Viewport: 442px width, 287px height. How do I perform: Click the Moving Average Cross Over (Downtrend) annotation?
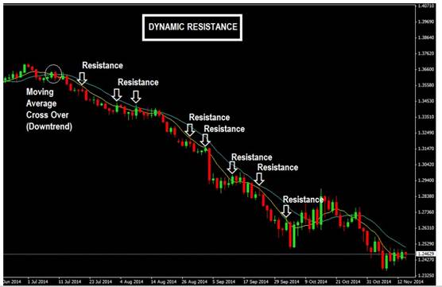click(49, 109)
